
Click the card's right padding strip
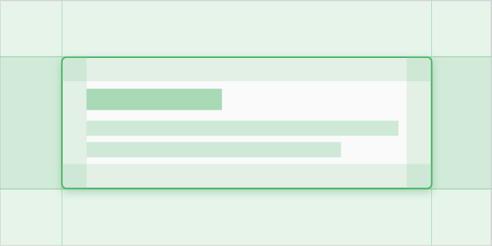point(419,123)
